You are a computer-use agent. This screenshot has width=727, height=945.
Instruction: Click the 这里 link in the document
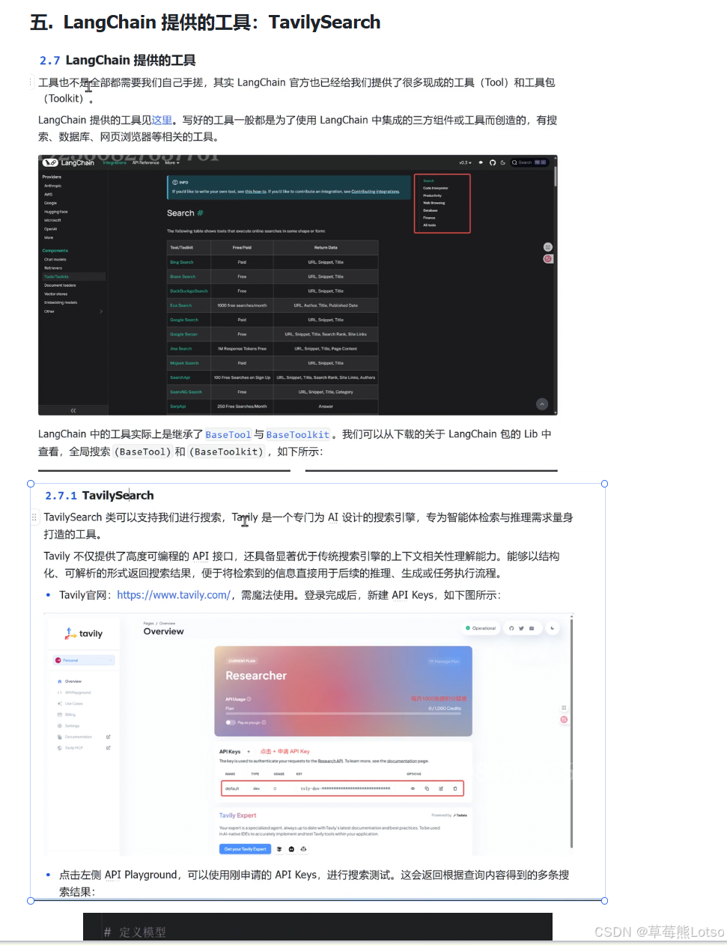coord(162,120)
